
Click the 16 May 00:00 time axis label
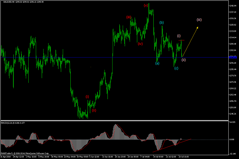[x=57, y=157]
